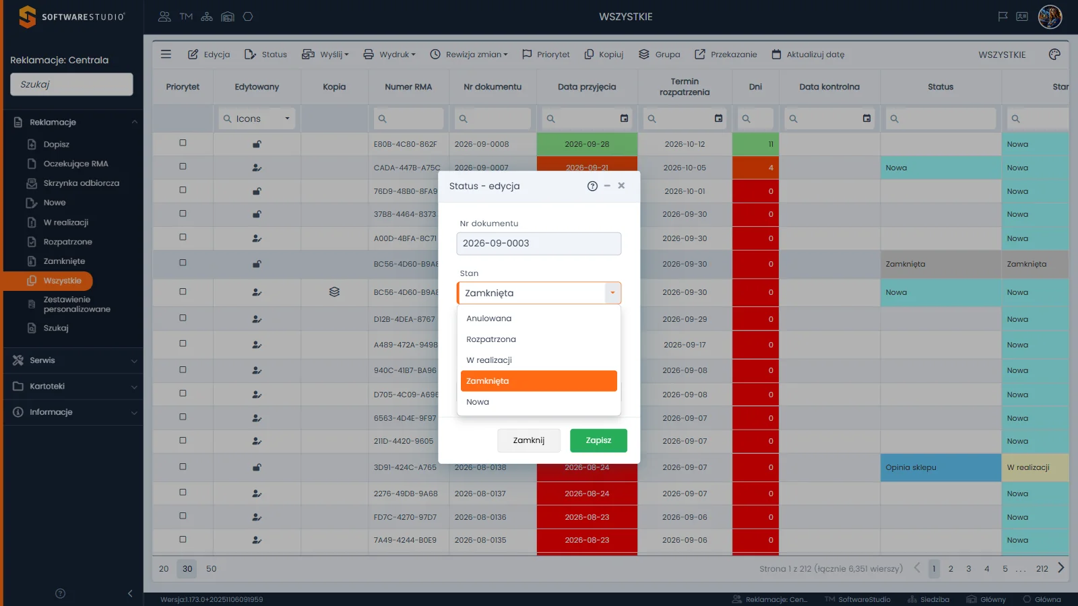Click the Kopia stack icon in row BC56-4D60
Screen dimensions: 1078x606
coord(334,292)
